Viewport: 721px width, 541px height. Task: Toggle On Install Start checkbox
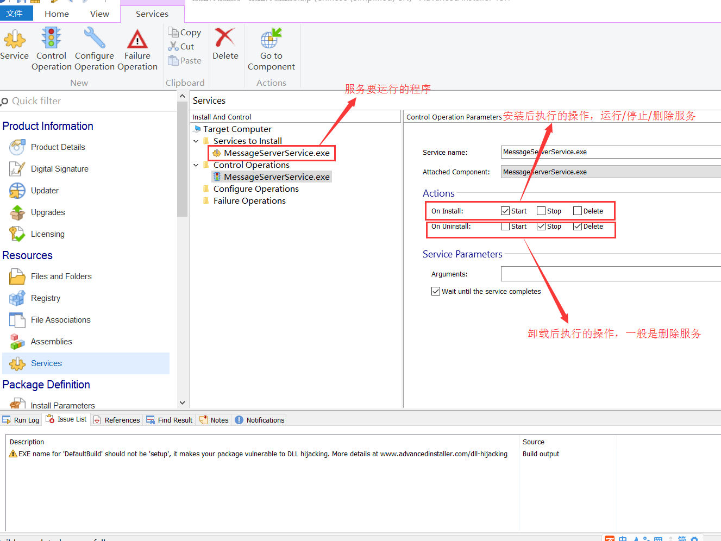coord(505,211)
